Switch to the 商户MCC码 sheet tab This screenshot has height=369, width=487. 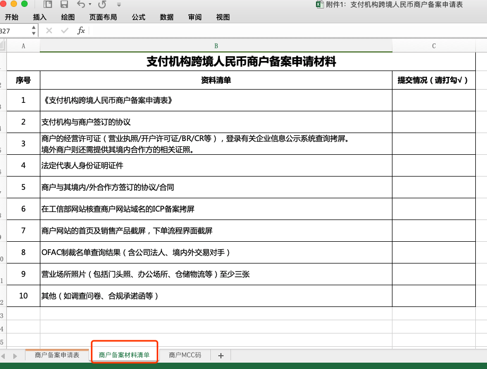click(185, 355)
